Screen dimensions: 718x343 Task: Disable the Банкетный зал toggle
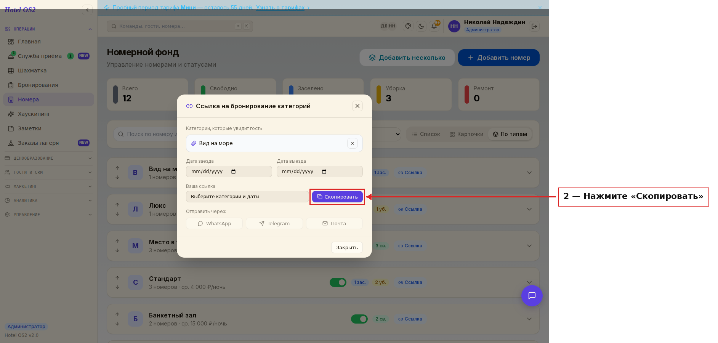[359, 319]
